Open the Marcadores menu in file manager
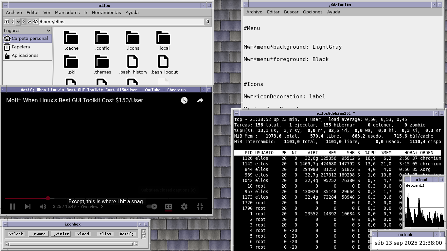The height and width of the screenshot is (251, 447). click(67, 12)
